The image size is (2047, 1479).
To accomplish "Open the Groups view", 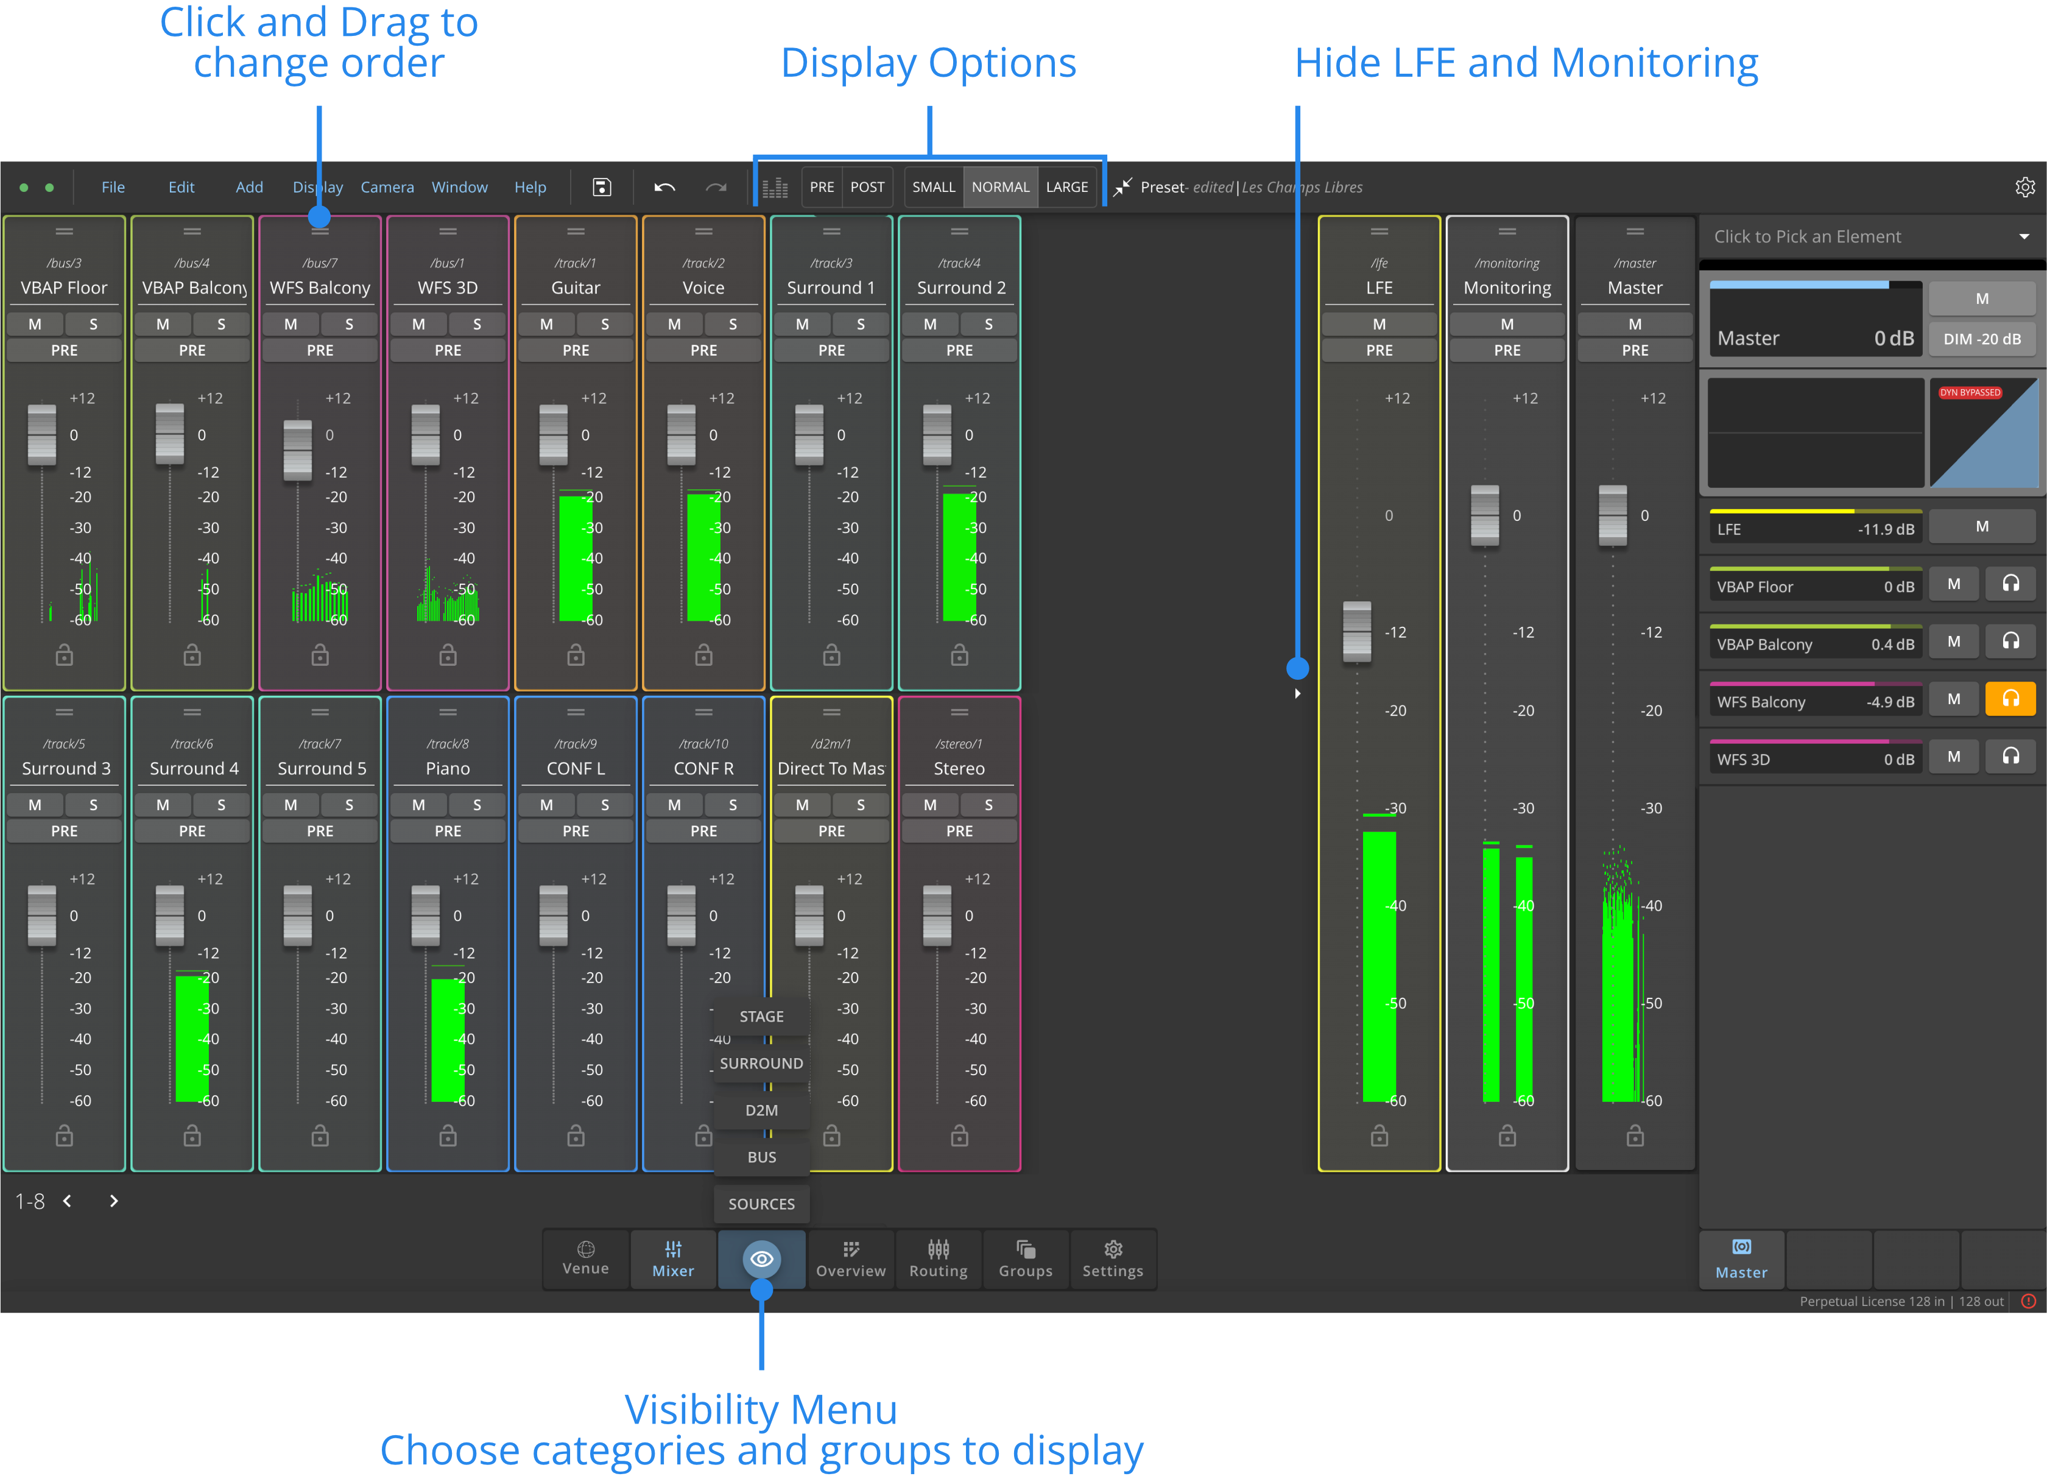I will pos(1025,1258).
